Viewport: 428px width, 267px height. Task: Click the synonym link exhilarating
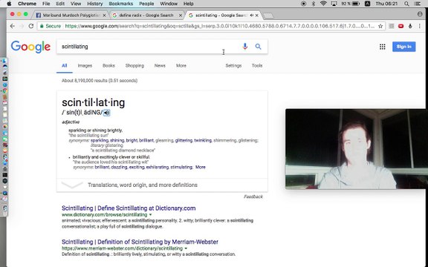tap(158, 168)
